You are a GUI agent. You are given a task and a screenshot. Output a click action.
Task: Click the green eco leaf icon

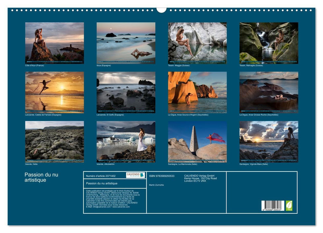coord(289,206)
